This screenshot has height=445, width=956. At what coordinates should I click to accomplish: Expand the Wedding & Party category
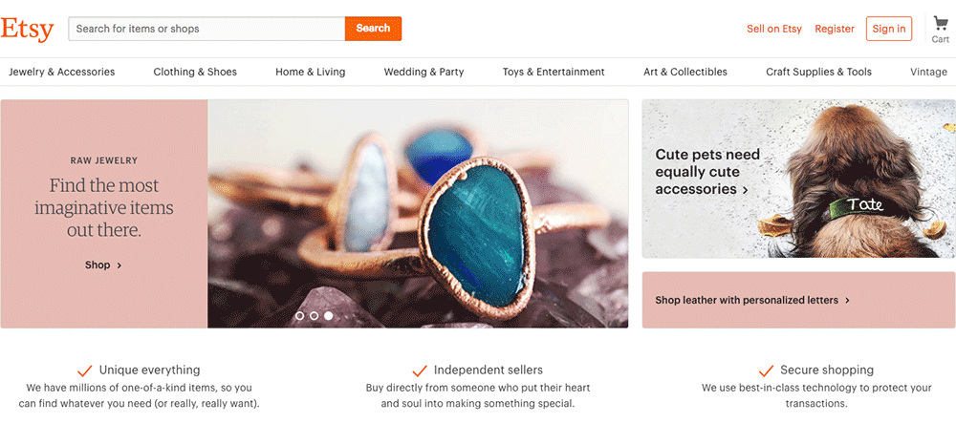tap(424, 72)
